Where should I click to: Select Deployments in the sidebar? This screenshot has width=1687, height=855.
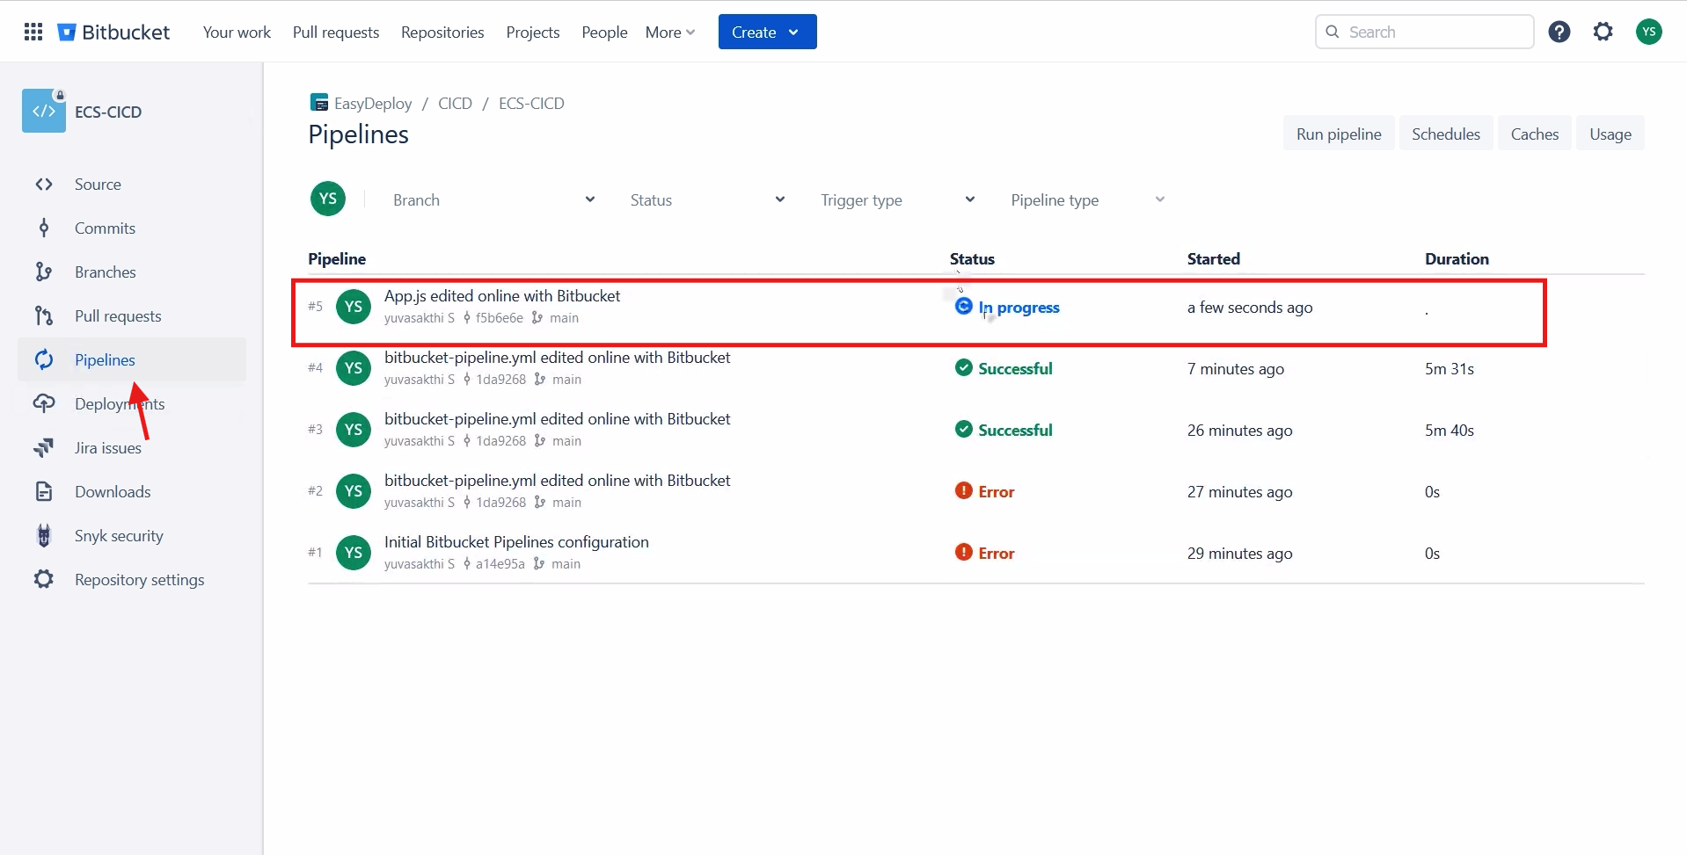(132, 404)
